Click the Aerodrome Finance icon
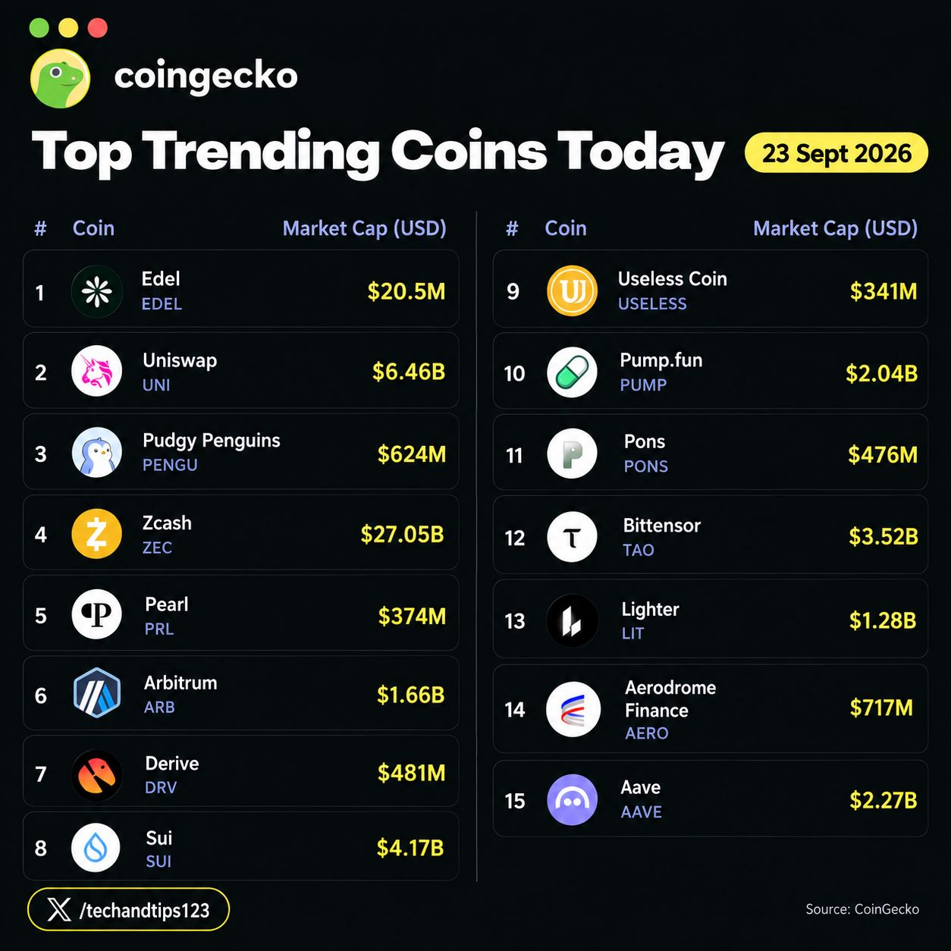 pyautogui.click(x=573, y=710)
